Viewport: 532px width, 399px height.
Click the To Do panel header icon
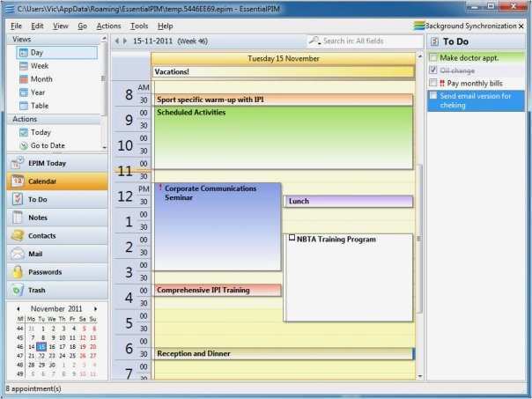434,41
